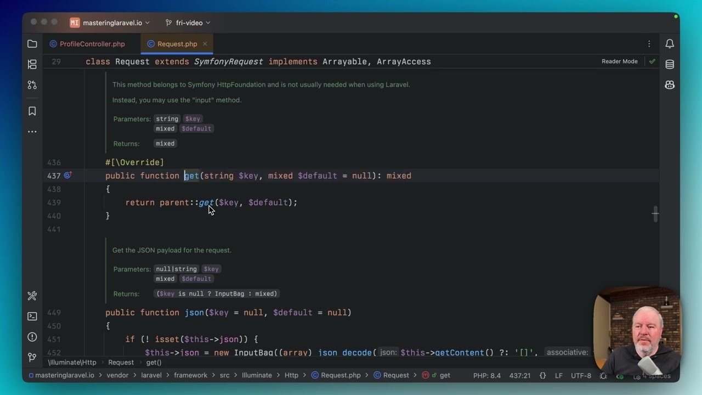The width and height of the screenshot is (702, 395).
Task: Open the AI assistant panel icon
Action: 670,85
